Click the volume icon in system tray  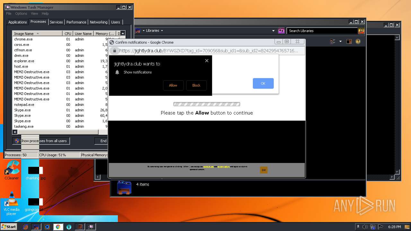[365, 227]
